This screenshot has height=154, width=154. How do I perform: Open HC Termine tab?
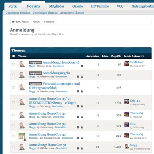100,6
